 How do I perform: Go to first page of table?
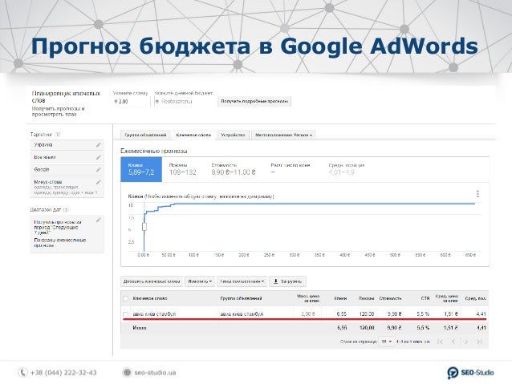(x=440, y=342)
